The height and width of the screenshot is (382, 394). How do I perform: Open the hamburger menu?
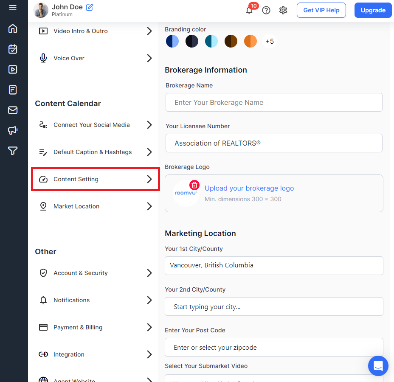pos(13,8)
